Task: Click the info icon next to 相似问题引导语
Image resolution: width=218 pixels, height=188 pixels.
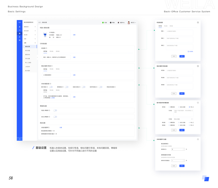Action: 52,66
